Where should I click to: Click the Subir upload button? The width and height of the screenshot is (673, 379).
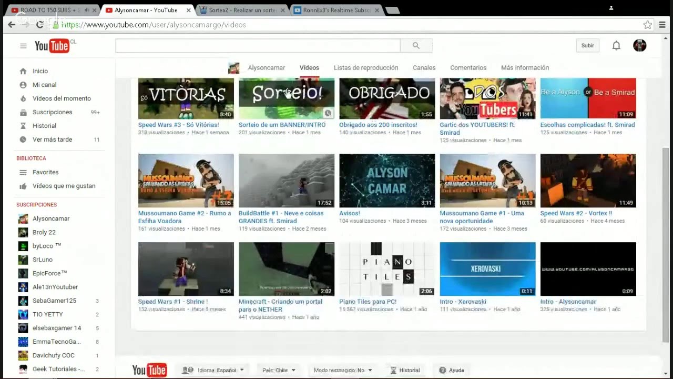pyautogui.click(x=587, y=46)
